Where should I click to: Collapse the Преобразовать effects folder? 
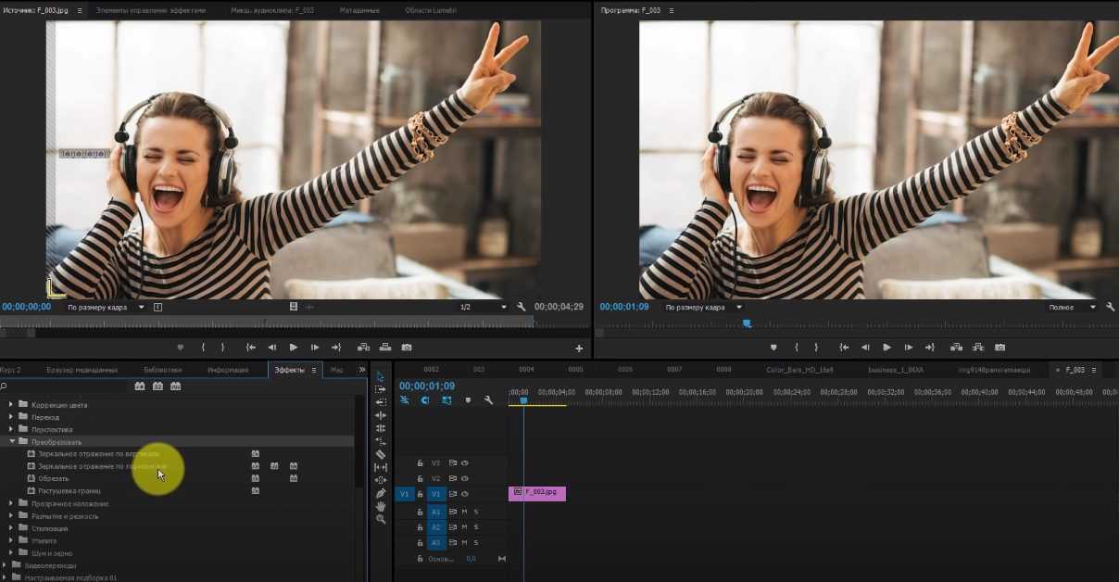(x=12, y=442)
